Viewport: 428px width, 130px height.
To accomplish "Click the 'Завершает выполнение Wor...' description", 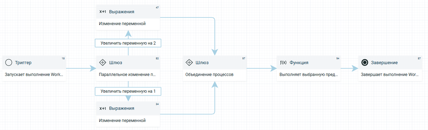I will click(x=390, y=75).
